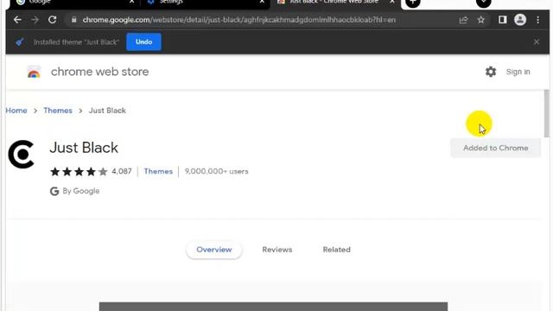Click the theme preview image below the tabs
The width and height of the screenshot is (553, 311).
click(273, 307)
